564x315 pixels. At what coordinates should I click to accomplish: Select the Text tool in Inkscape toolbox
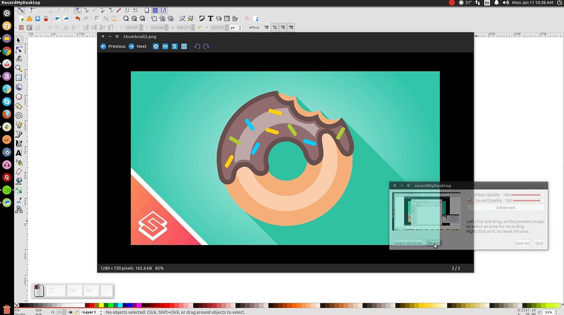[x=19, y=153]
